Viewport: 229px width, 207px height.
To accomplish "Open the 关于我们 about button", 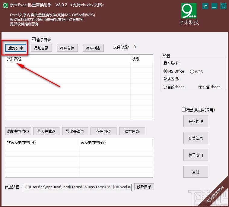I will pyautogui.click(x=196, y=155).
